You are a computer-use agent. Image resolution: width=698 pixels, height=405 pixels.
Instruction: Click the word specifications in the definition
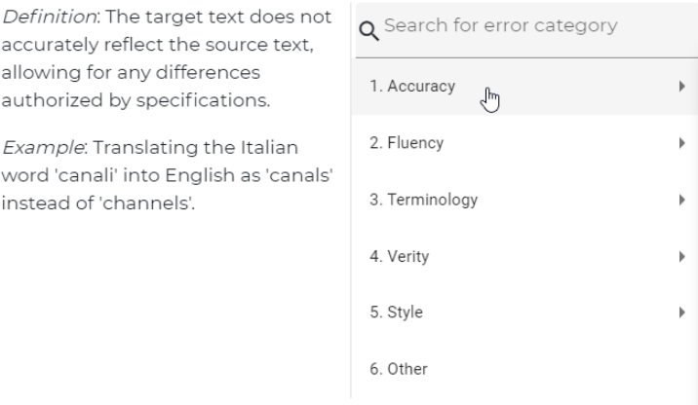[x=203, y=101]
